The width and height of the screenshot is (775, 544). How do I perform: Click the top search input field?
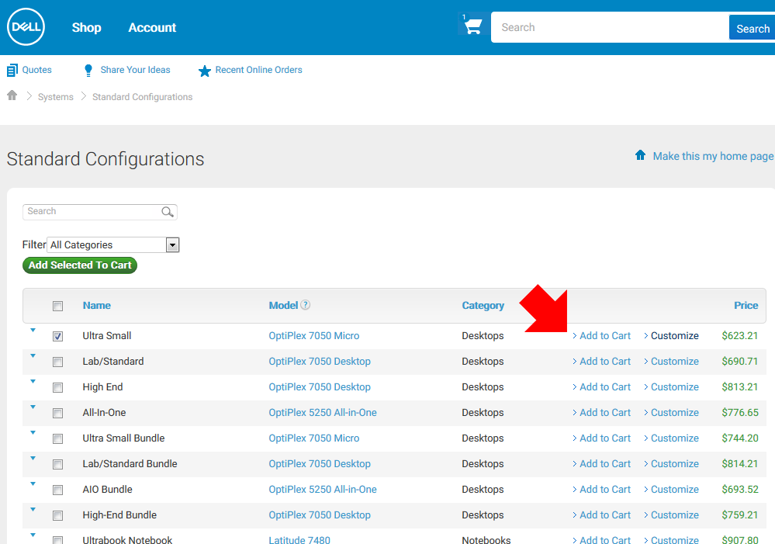pos(609,28)
